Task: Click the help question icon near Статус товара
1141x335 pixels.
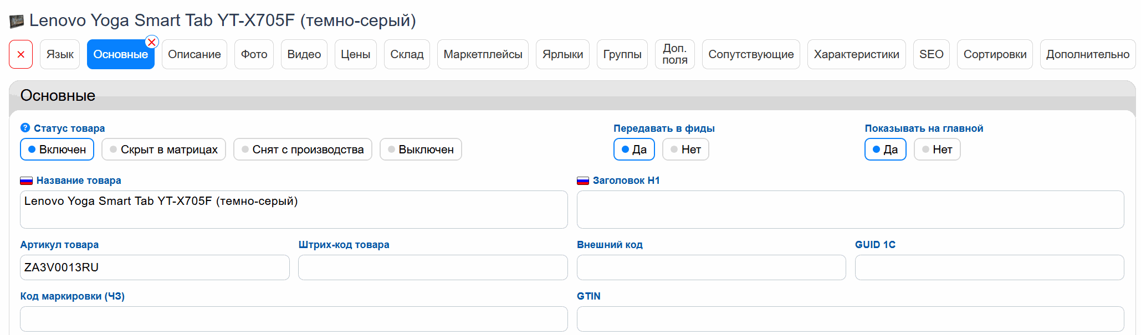Action: point(25,128)
